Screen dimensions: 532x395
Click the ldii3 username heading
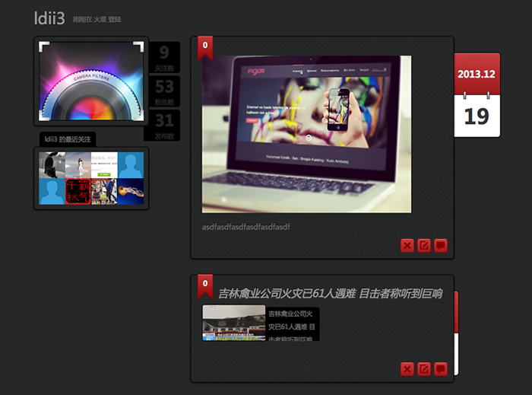tap(49, 17)
